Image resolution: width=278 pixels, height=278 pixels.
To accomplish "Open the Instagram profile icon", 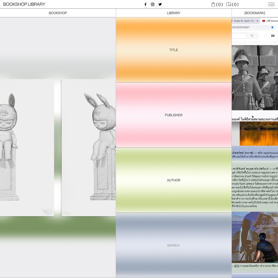I will pos(152,4).
